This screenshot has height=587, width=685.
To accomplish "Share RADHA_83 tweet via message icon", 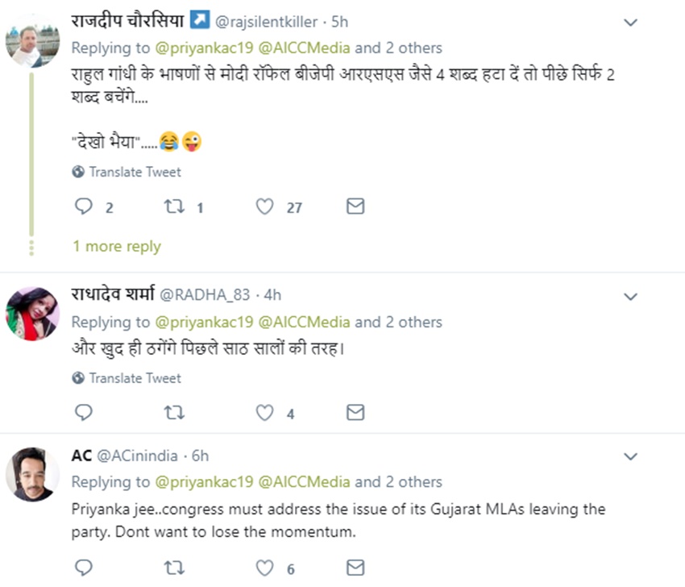I will 355,413.
